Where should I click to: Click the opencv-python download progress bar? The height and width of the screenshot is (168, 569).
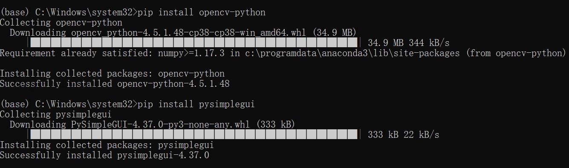194,43
